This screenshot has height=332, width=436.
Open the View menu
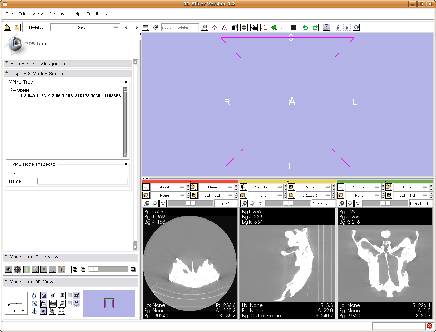click(x=37, y=14)
